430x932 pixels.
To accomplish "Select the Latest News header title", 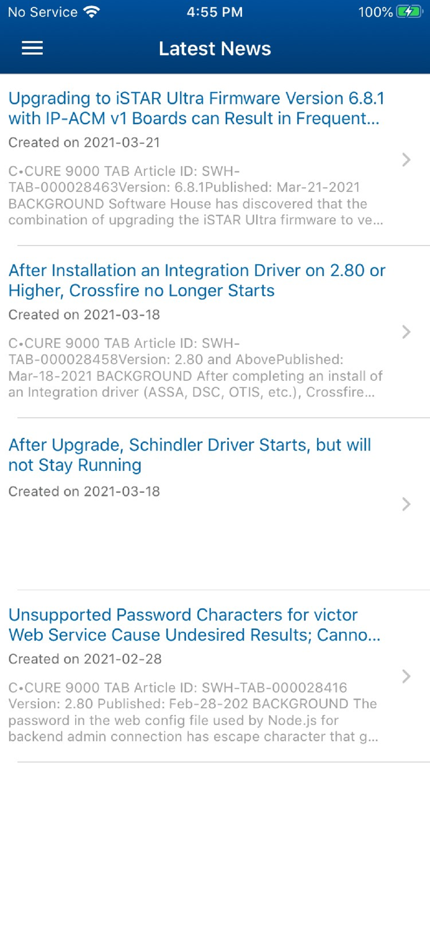I will pos(215,48).
